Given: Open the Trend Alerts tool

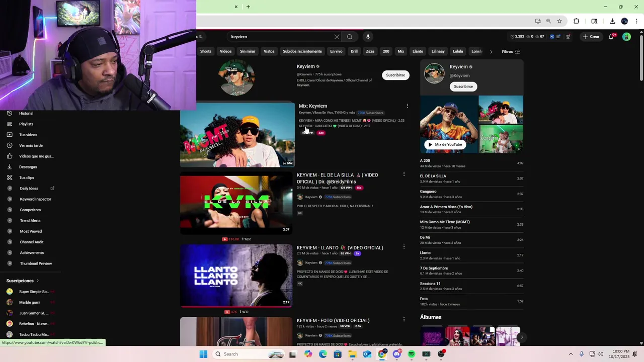Looking at the screenshot, I should pos(30,221).
